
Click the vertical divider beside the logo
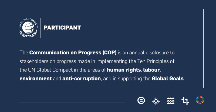41,28
